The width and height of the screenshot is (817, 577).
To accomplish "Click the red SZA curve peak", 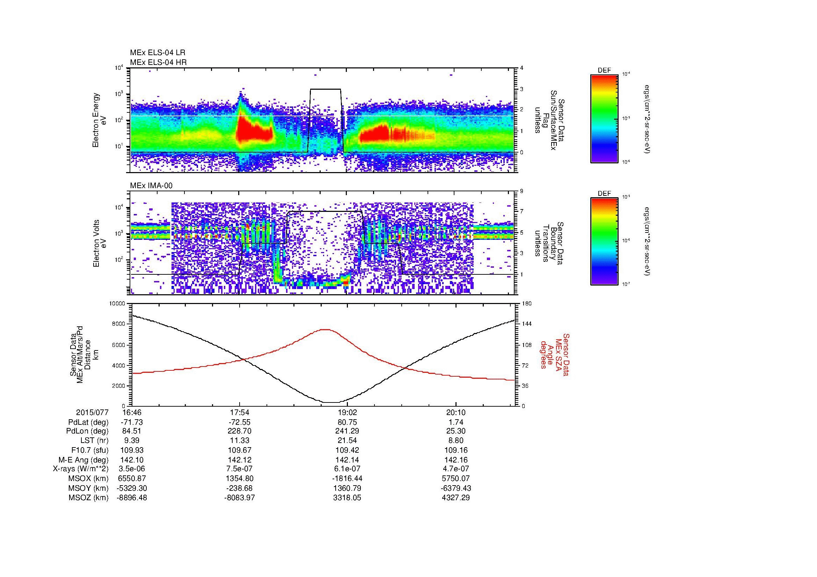I will point(326,330).
